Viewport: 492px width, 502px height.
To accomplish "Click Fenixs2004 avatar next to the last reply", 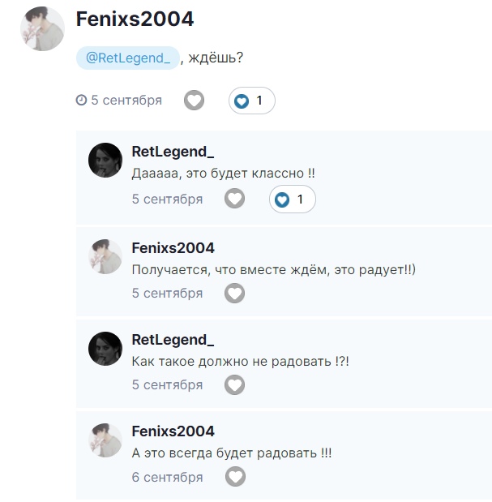I will coord(105,439).
